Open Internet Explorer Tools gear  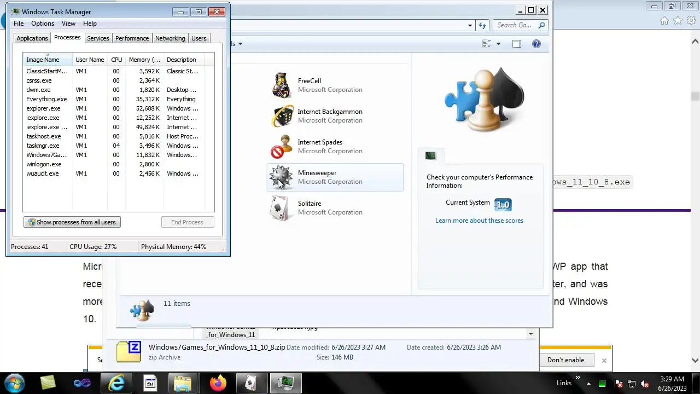click(x=691, y=21)
